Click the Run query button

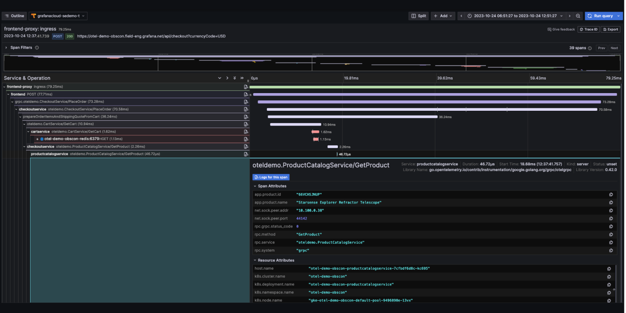[x=601, y=16]
